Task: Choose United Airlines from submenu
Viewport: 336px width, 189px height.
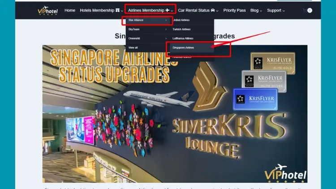Action: point(192,20)
